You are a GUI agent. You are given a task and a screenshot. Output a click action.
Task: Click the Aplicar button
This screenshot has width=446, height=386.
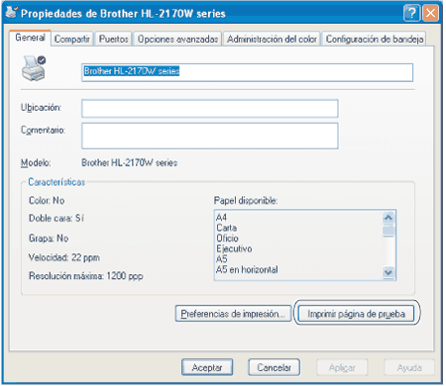click(342, 367)
